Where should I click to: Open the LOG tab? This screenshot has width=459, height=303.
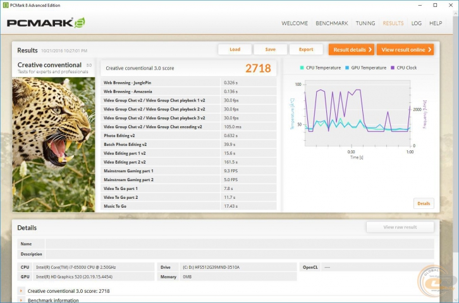pos(416,23)
